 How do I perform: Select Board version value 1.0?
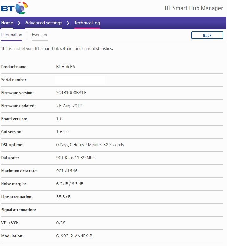59,119
